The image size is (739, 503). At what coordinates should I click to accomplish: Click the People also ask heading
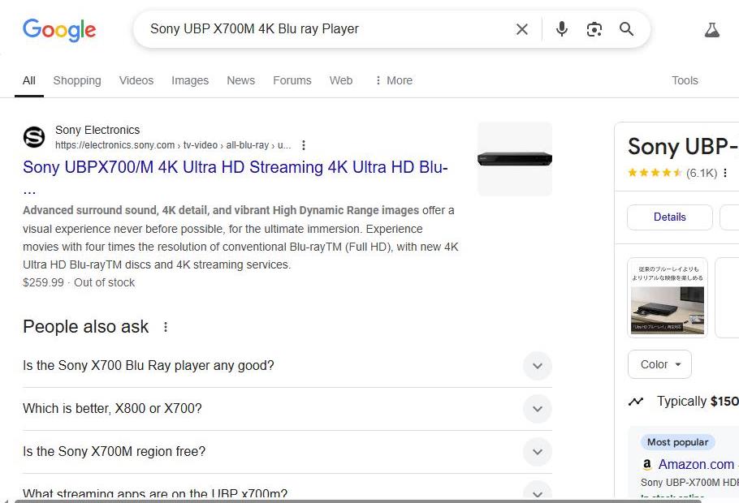point(86,327)
